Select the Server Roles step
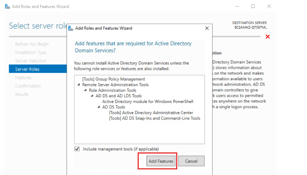 point(38,69)
